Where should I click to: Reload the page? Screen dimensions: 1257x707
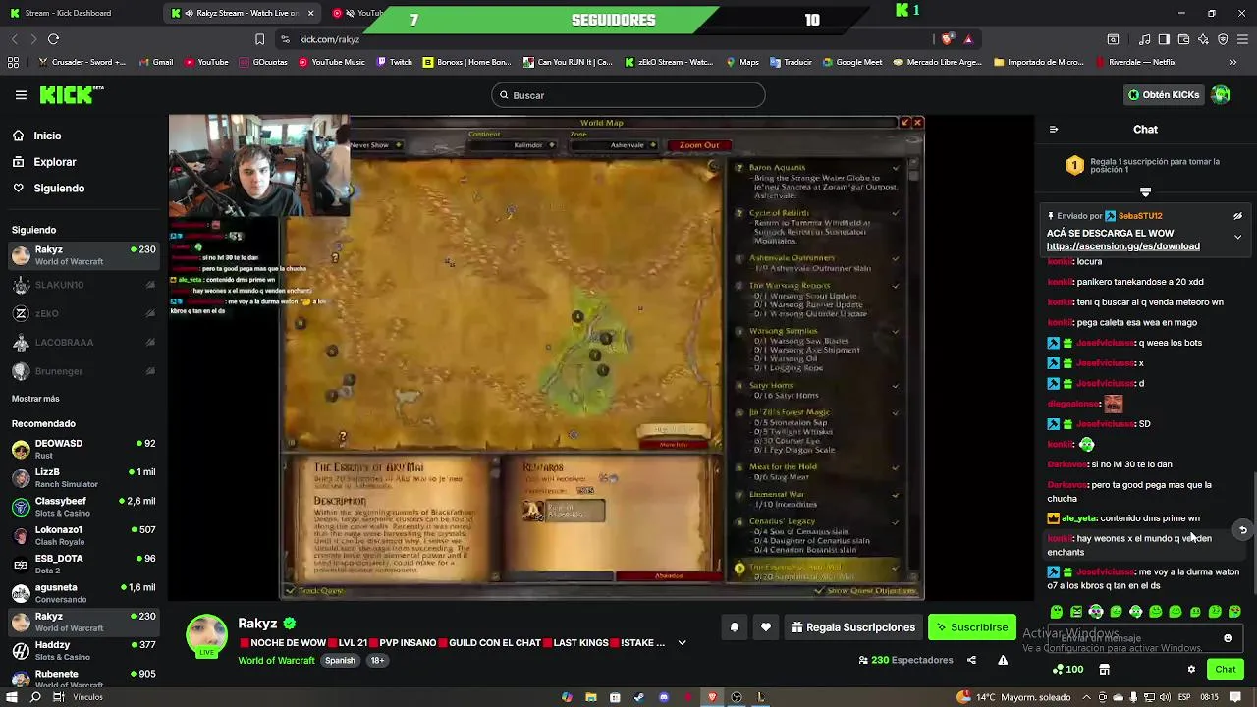(x=53, y=39)
